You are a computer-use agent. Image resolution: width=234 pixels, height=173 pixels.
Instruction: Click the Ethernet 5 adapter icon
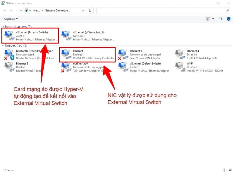[x=9, y=67]
